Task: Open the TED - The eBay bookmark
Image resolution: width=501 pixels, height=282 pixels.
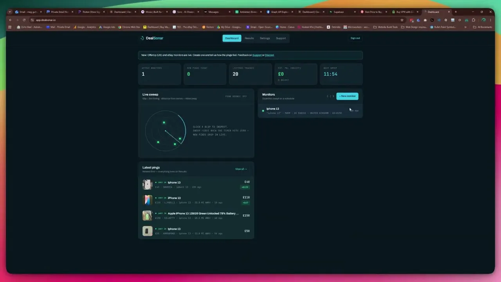Action: point(186,27)
